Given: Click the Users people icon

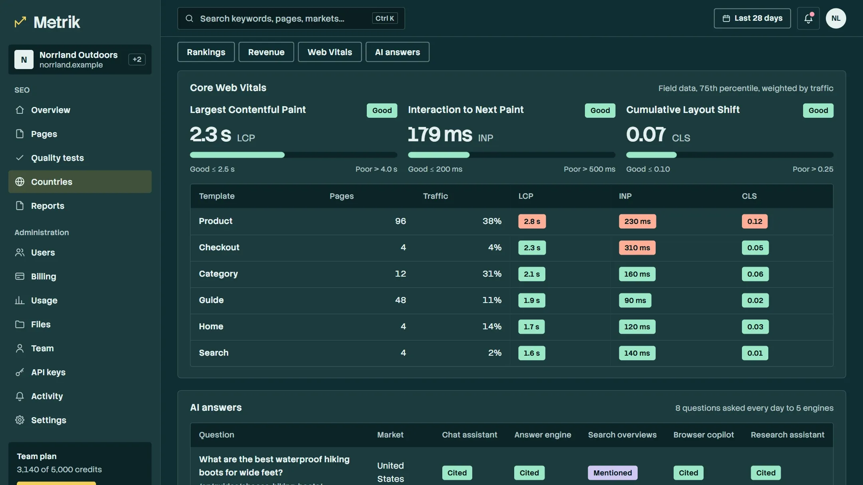Looking at the screenshot, I should (20, 252).
